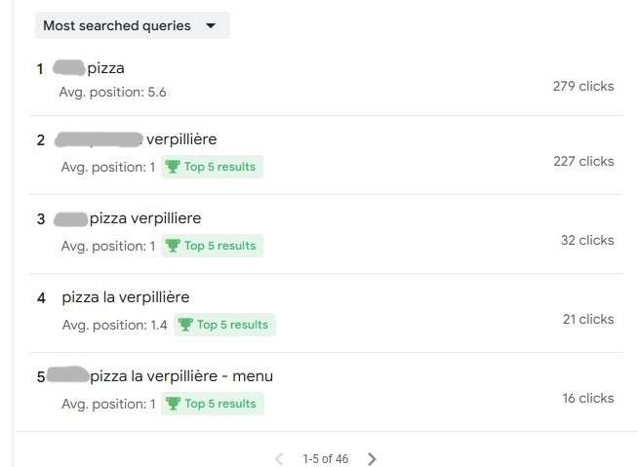Click trophy icon on query 5
The height and width of the screenshot is (467, 638).
click(173, 404)
